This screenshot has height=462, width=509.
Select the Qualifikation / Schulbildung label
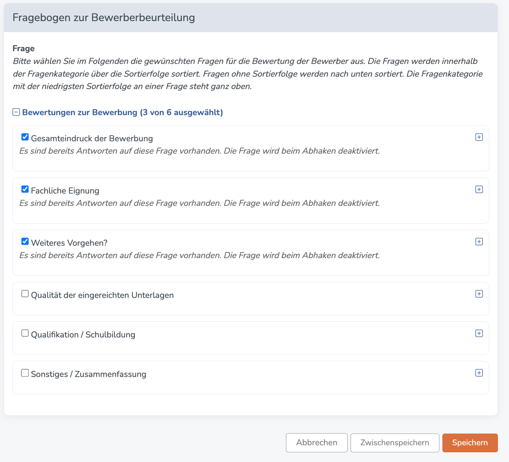coord(83,335)
